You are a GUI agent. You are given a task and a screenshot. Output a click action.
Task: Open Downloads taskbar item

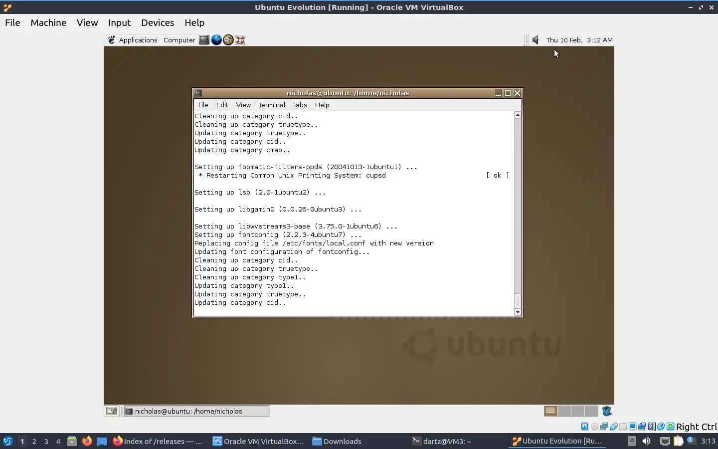pos(337,441)
